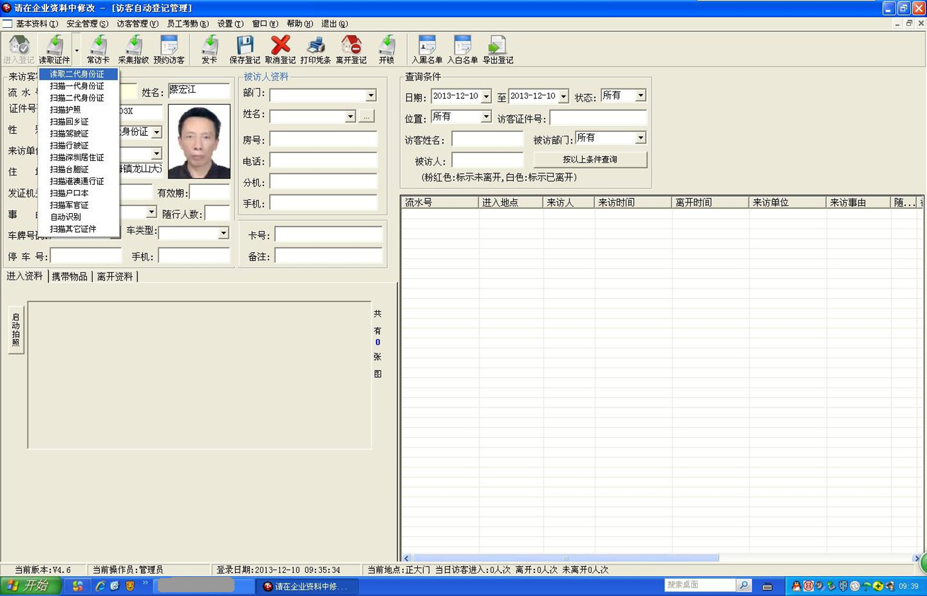Click the 发卡 toolbar icon
The height and width of the screenshot is (596, 927).
click(x=209, y=50)
